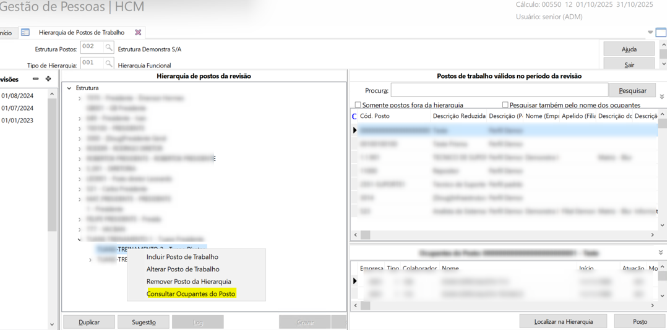Click the double chevron beside Pesquisar button

tap(661, 96)
